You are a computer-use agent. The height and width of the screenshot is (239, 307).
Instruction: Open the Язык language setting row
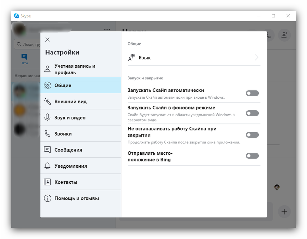(194, 58)
